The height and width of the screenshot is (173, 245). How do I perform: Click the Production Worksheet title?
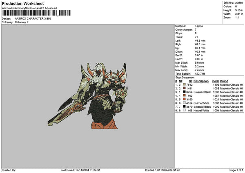pos(22,3)
